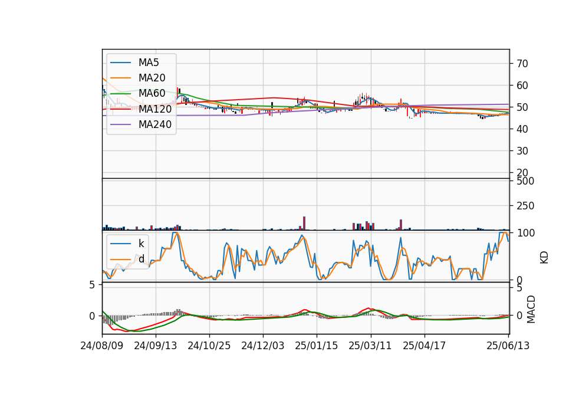This screenshot has height=407, width=566.
Task: Click the orange MA20 legend line swatch
Action: pyautogui.click(x=120, y=78)
